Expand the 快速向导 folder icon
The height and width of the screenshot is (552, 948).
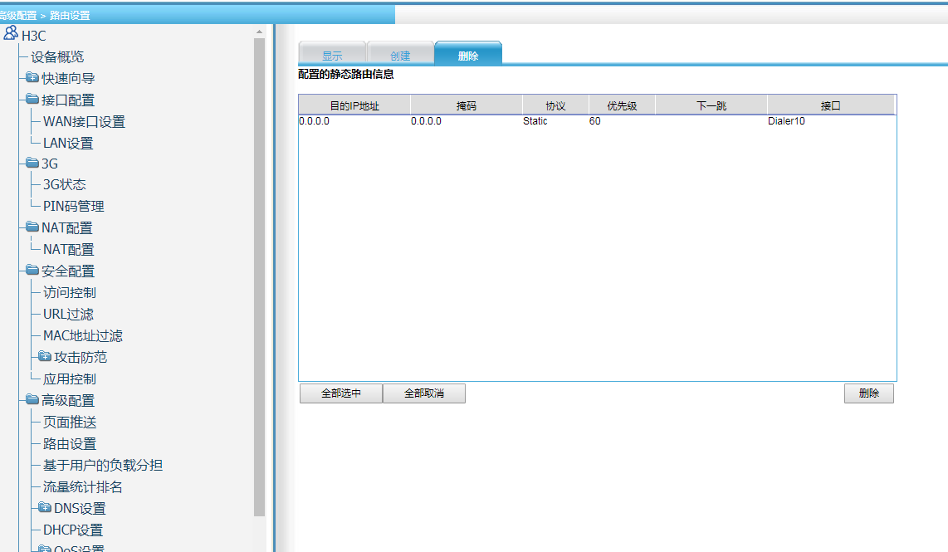pyautogui.click(x=32, y=77)
